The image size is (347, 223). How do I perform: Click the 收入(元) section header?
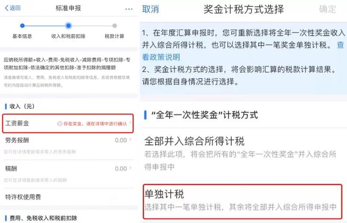click(x=22, y=107)
